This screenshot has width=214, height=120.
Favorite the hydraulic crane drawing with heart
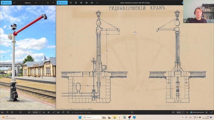[63, 112]
